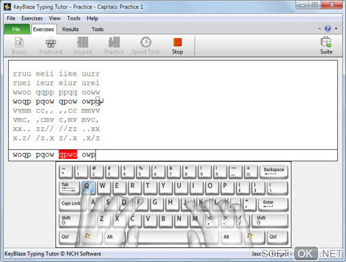This screenshot has height=262, width=346.
Task: Click the H key on virtual keyboard
Action: pos(173,204)
